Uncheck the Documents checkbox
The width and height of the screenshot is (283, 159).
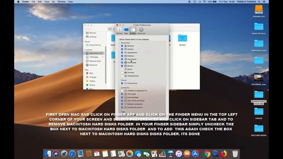[122, 59]
